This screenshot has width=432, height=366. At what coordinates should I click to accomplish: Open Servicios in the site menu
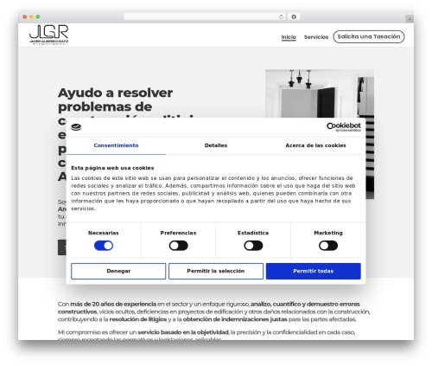tap(316, 37)
